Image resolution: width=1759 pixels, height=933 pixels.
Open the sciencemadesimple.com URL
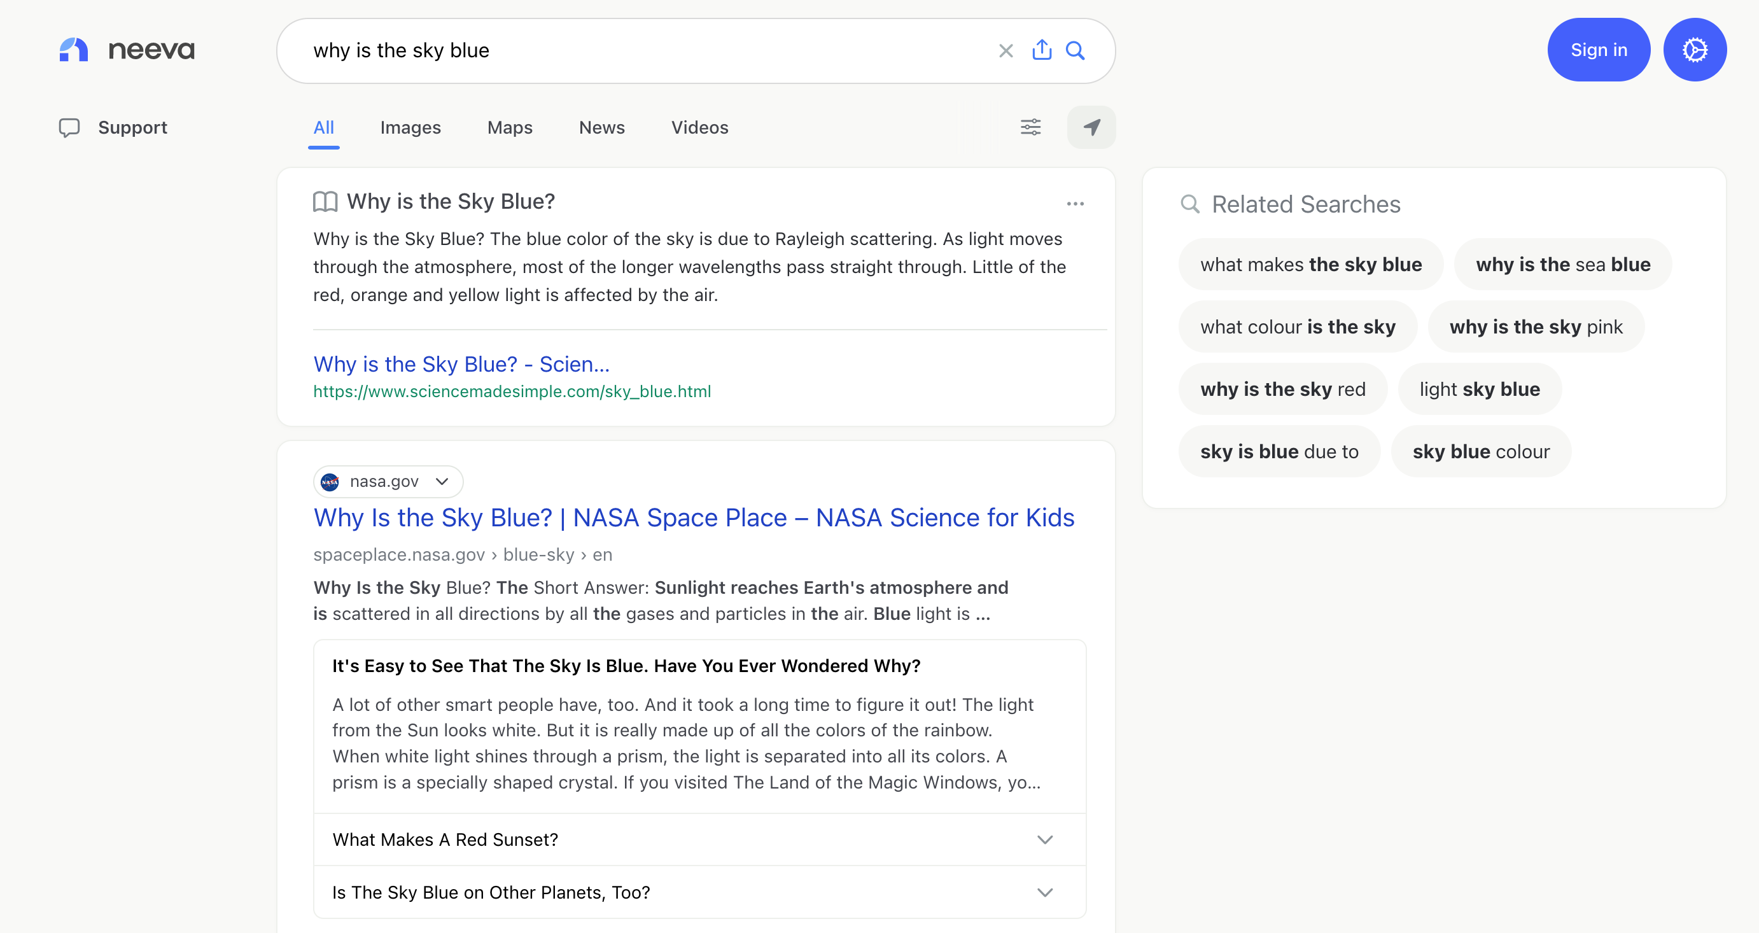click(x=512, y=391)
